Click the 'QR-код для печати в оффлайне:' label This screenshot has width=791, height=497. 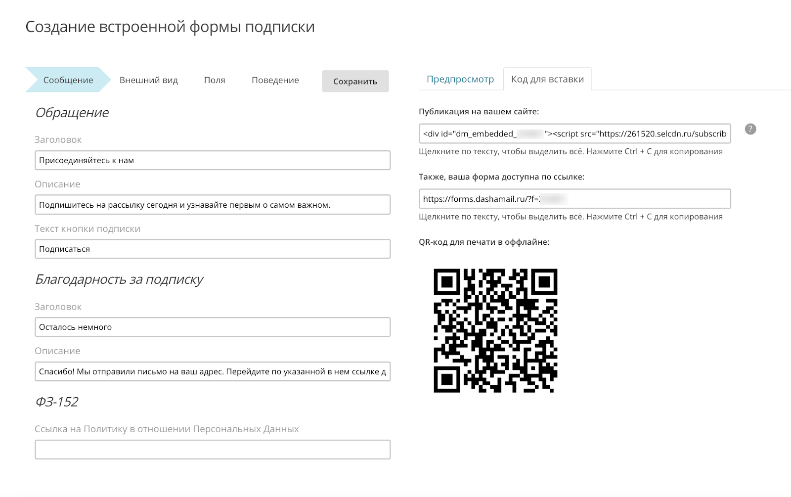tap(484, 242)
